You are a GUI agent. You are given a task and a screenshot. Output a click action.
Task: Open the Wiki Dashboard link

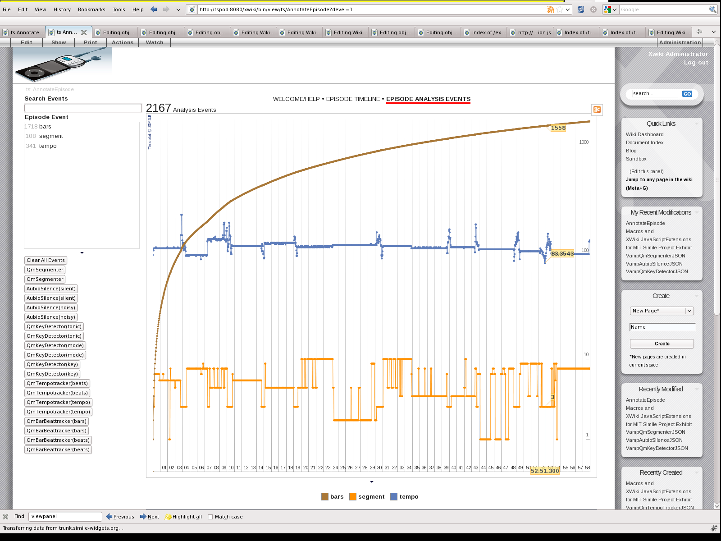(644, 134)
